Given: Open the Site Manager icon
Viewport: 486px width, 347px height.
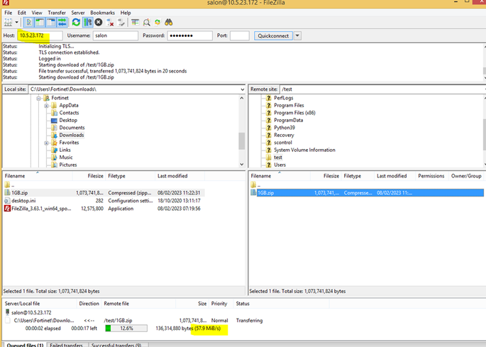Looking at the screenshot, I should [x=8, y=22].
